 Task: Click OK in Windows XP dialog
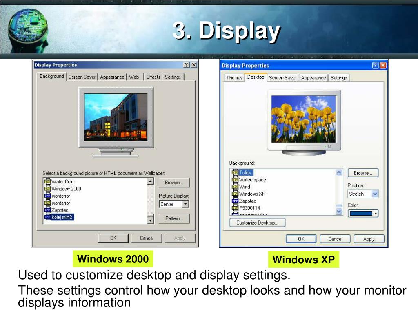tap(301, 239)
